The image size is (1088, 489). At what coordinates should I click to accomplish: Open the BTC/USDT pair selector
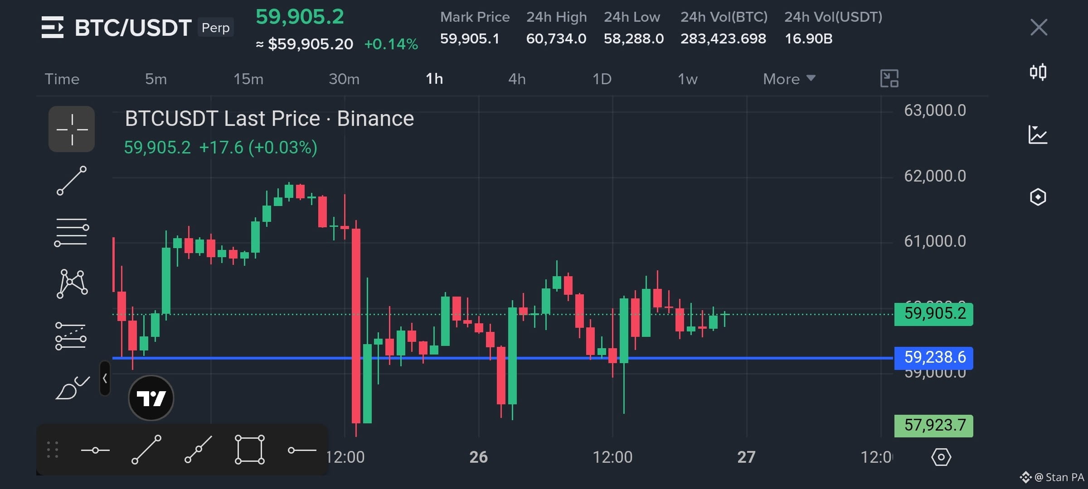coord(133,28)
